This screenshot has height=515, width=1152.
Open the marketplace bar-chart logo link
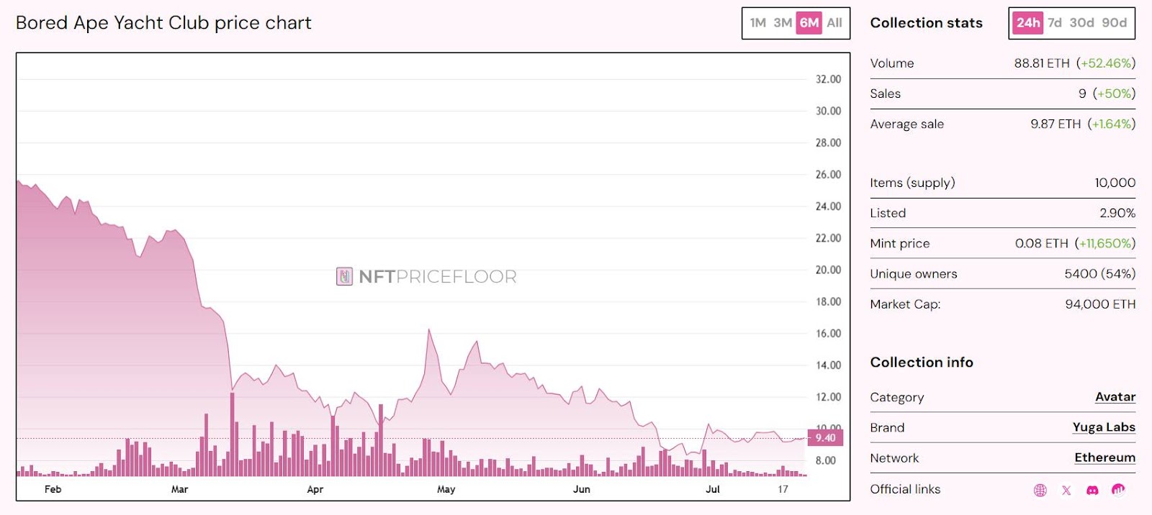pos(1118,489)
